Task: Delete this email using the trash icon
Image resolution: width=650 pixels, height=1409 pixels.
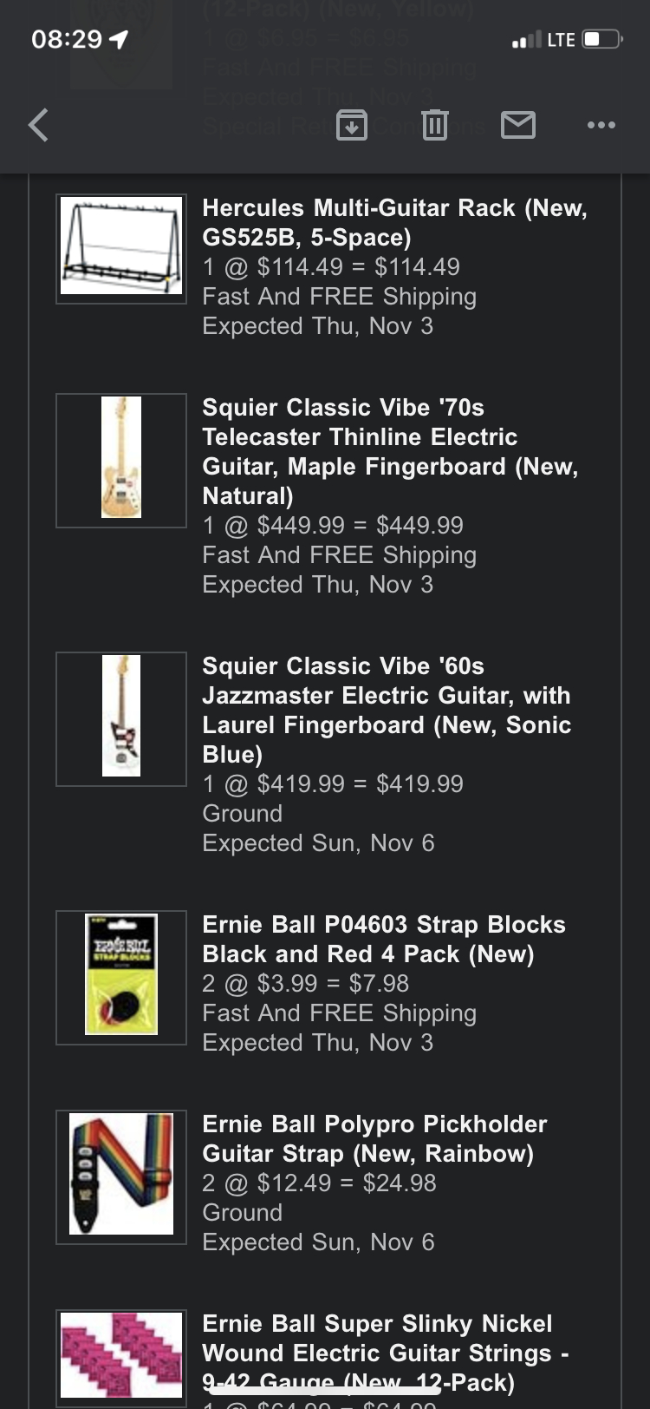Action: coord(434,125)
